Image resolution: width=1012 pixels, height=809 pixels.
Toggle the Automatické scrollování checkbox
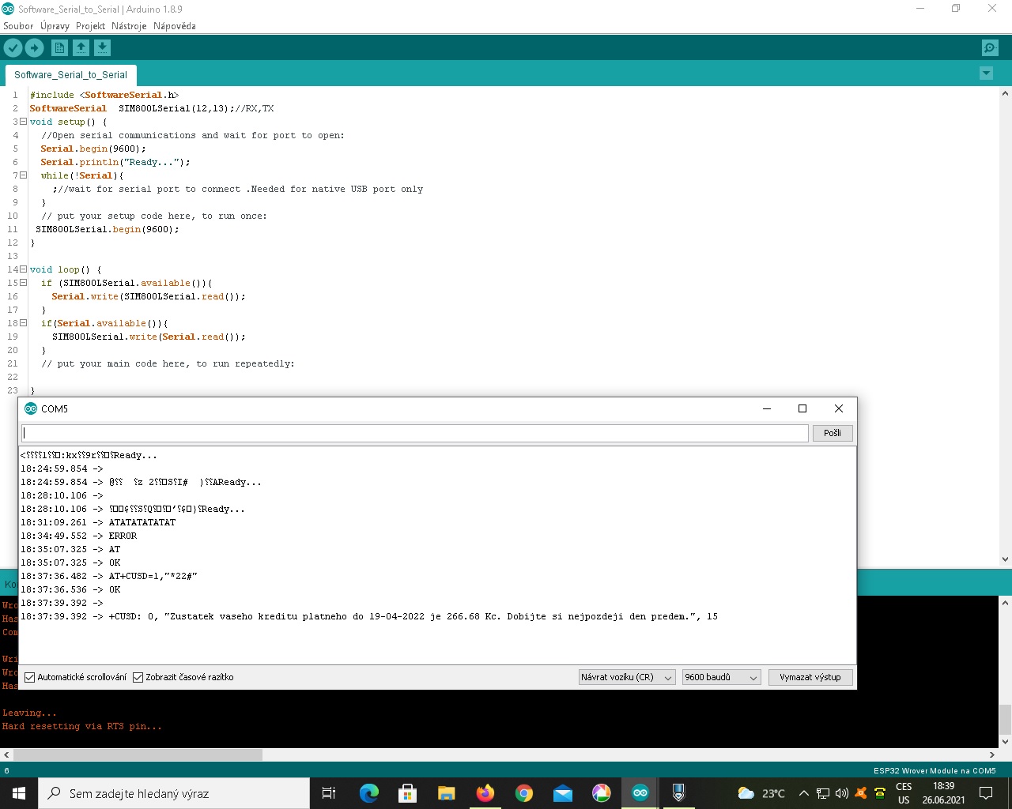coord(30,677)
